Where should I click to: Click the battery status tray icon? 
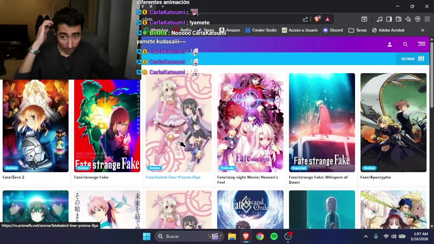[x=402, y=236]
